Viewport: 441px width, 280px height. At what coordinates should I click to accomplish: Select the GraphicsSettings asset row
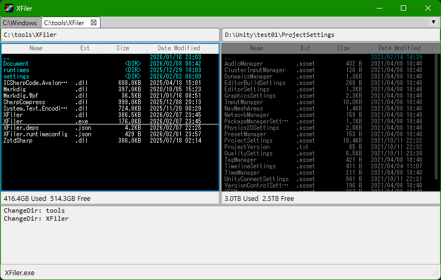point(328,96)
